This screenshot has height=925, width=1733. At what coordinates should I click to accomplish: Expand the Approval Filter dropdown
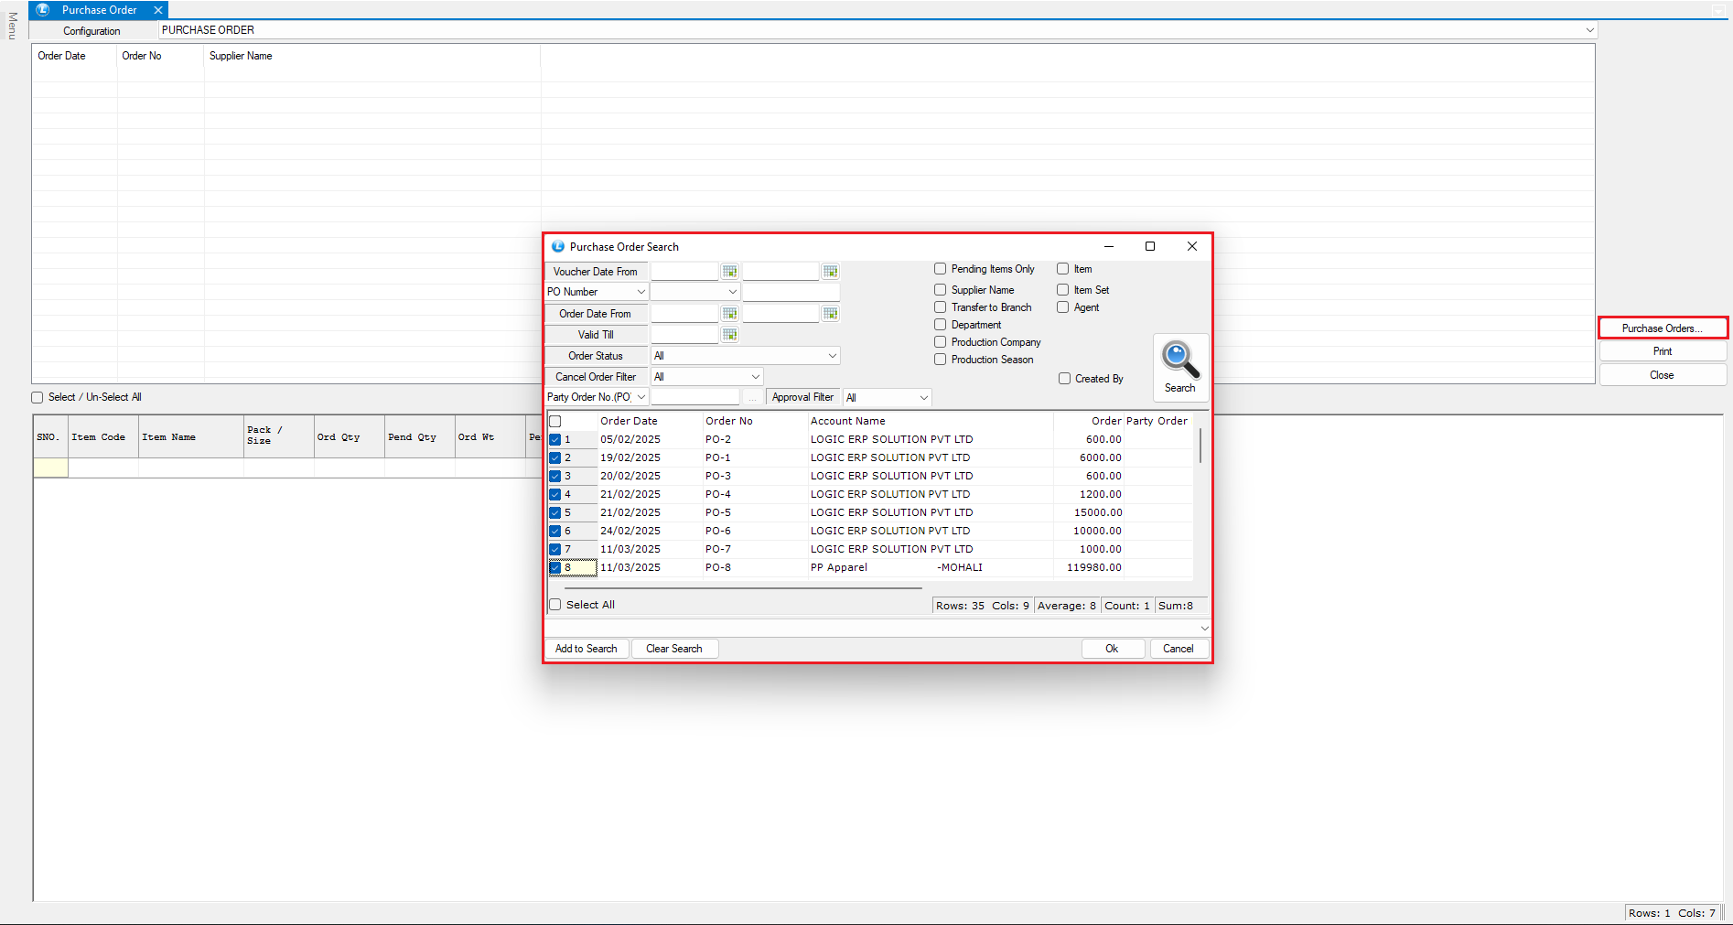[923, 398]
